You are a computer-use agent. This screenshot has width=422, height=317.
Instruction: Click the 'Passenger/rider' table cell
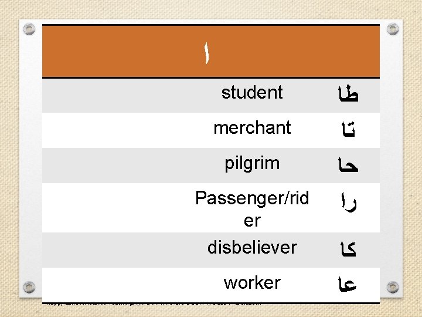click(252, 209)
